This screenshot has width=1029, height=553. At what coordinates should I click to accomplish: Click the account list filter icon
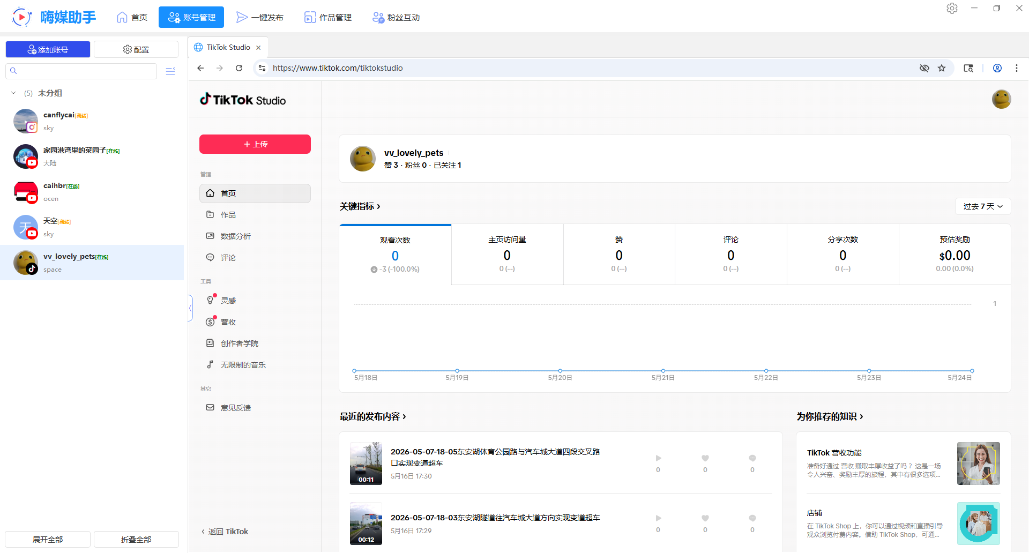pos(170,71)
